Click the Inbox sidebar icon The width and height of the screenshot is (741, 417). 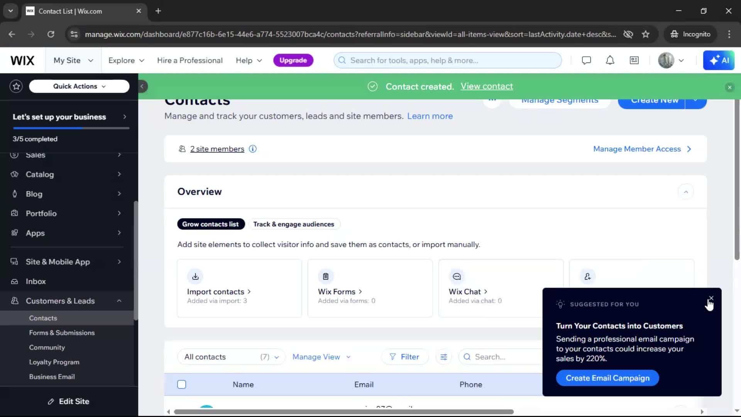[x=15, y=281]
